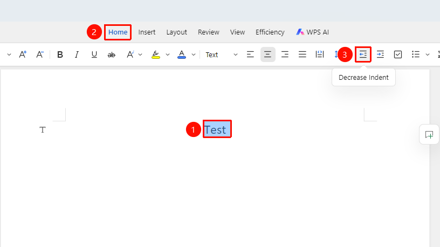The width and height of the screenshot is (440, 247).
Task: Apply the blue font color
Action: (182, 54)
